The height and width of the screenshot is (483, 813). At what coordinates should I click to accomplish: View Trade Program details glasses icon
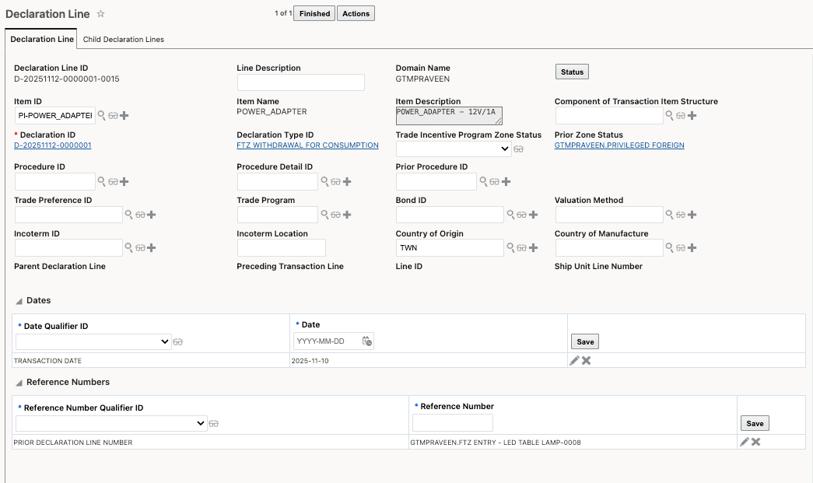[336, 215]
